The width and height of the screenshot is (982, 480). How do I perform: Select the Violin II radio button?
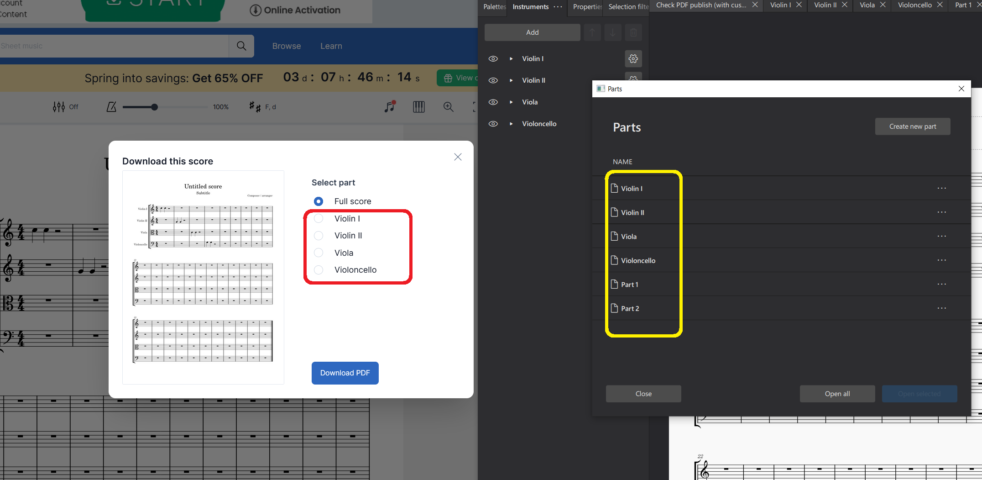pos(319,236)
